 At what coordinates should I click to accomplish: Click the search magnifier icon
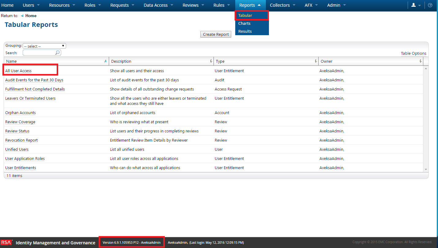pyautogui.click(x=57, y=53)
